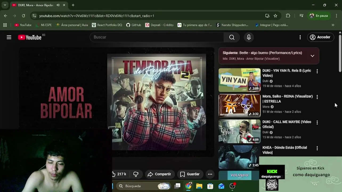Open the 'DUKI - YIN YAN ft. Rels B' title
Viewport: 342px width, 192px height.
(x=287, y=73)
